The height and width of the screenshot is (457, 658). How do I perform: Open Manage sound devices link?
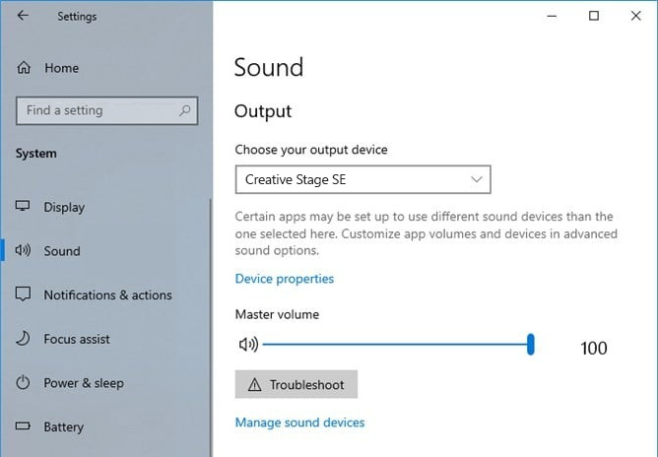299,423
